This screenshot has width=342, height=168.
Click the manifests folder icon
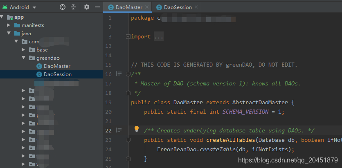pyautogui.click(x=17, y=25)
